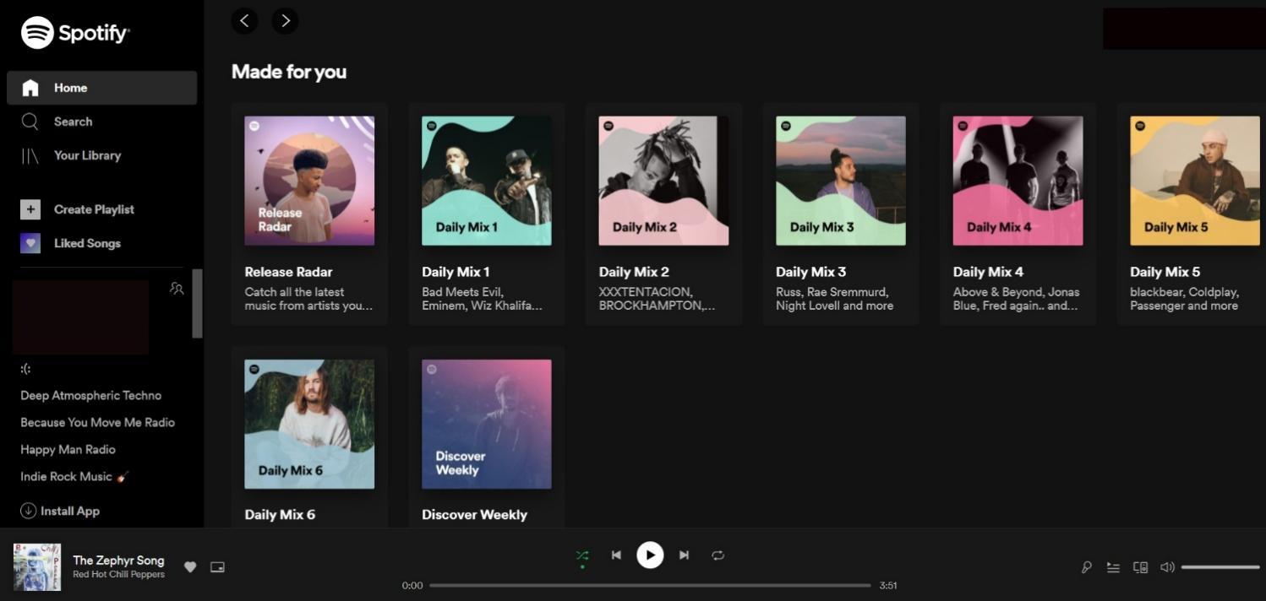The image size is (1266, 601).
Task: Open the Made for you heading
Action: [x=289, y=72]
